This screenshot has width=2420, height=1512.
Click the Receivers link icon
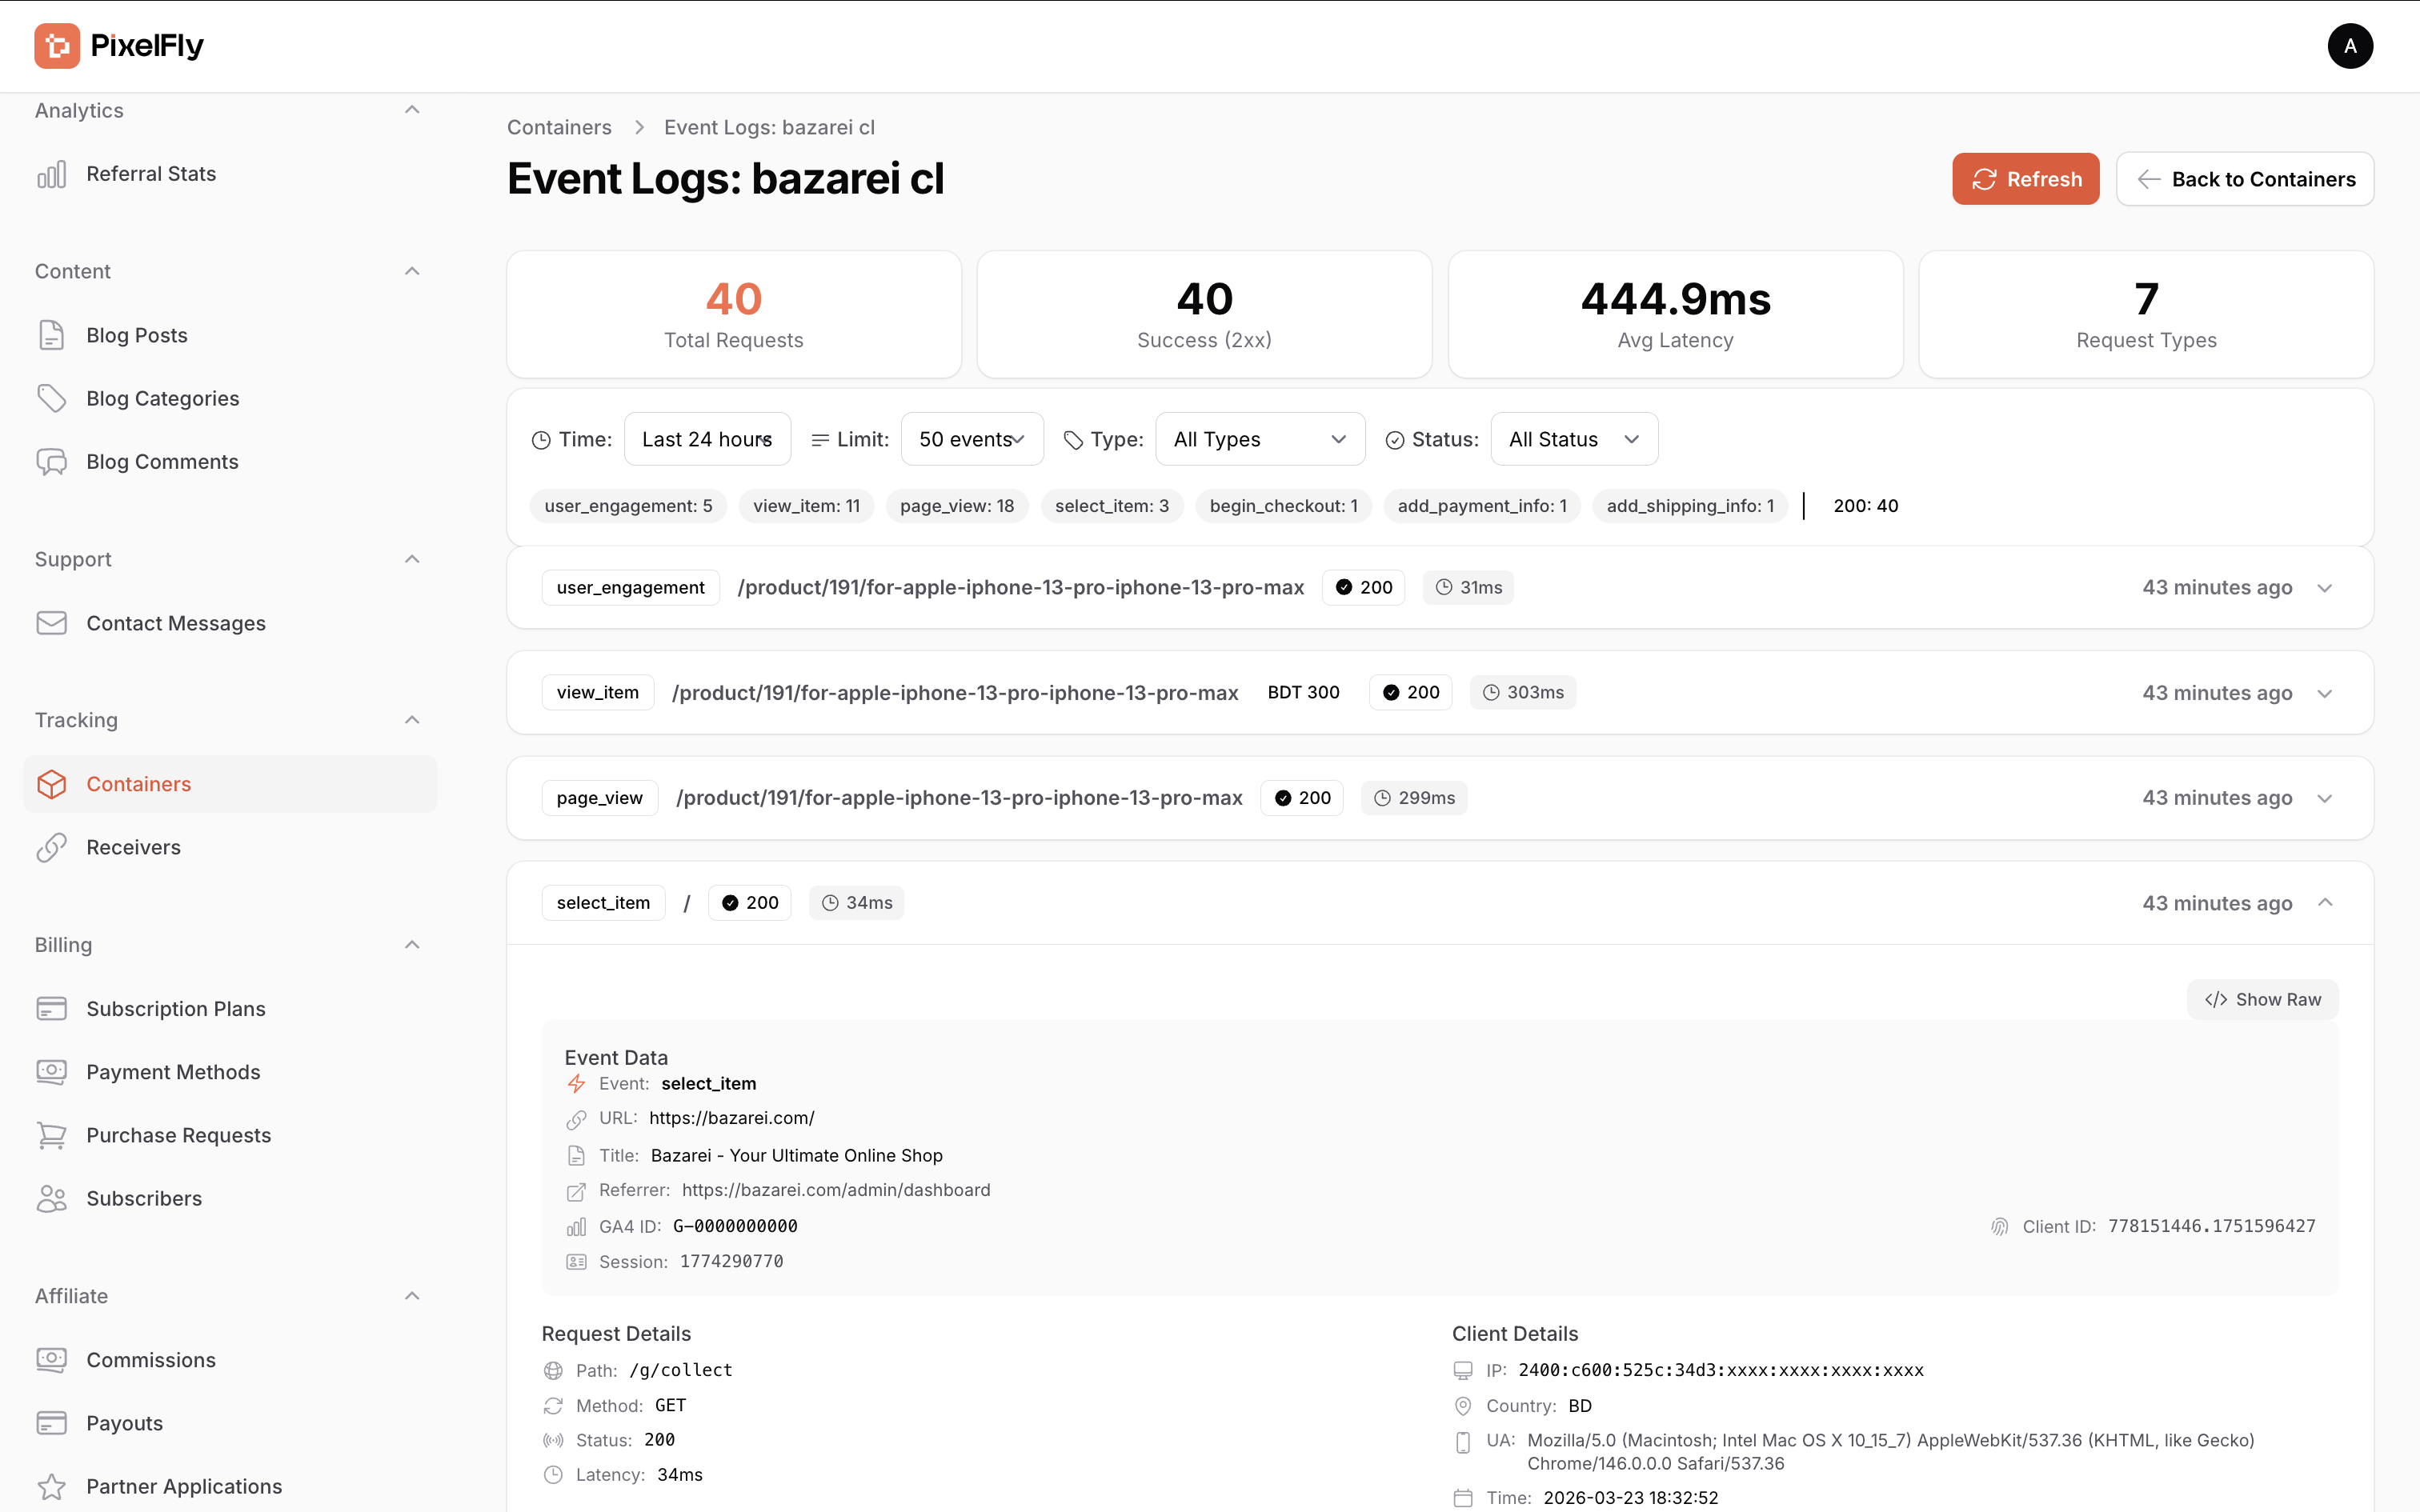point(51,847)
